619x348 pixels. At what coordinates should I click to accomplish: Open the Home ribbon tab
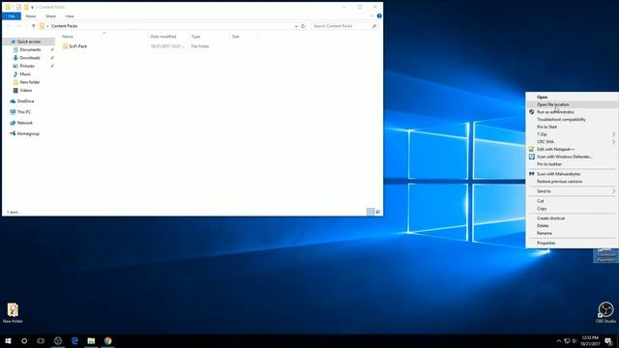pyautogui.click(x=31, y=16)
